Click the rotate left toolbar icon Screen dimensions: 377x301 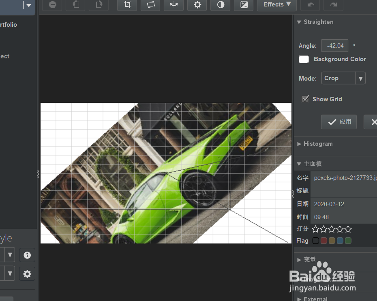(76, 5)
